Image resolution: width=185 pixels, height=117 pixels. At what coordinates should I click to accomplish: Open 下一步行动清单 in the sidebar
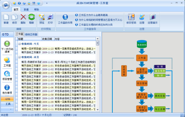click(x=7, y=47)
